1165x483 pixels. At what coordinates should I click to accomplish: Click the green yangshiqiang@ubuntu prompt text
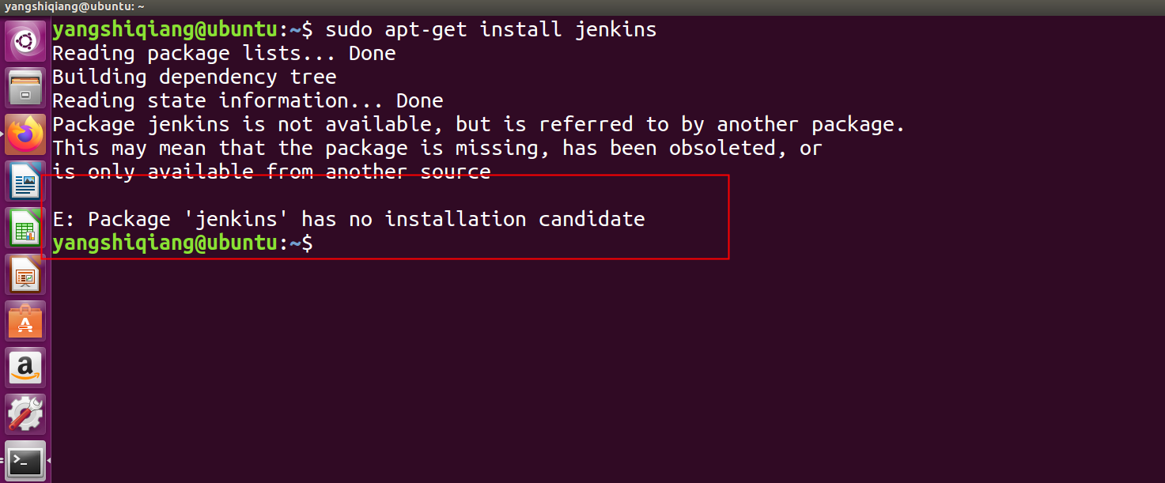coord(162,29)
